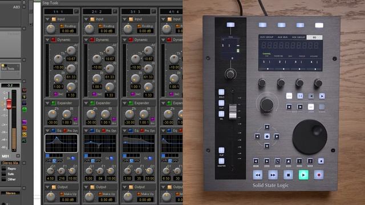Click the green button beside MB1 meter
The image size is (365, 205).
click(25, 109)
